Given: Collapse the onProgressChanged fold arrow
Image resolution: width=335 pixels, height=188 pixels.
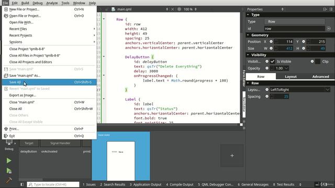Looking at the screenshot, I should pos(104,75).
